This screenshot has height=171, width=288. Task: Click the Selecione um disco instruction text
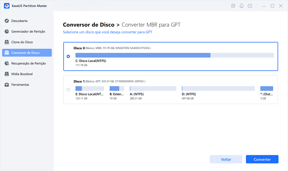point(108,32)
